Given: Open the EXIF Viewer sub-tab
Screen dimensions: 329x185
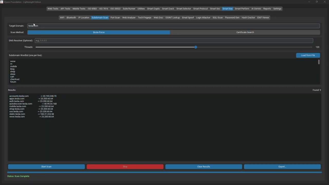Looking at the screenshot, I should click(x=263, y=18).
